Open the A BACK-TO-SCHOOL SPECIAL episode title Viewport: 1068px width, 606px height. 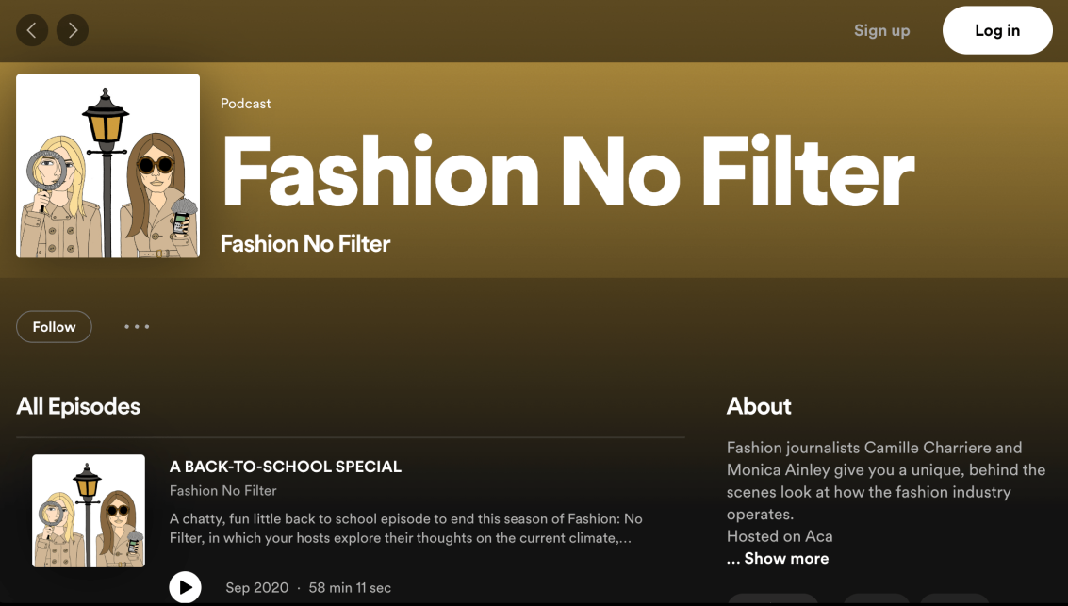(x=285, y=467)
